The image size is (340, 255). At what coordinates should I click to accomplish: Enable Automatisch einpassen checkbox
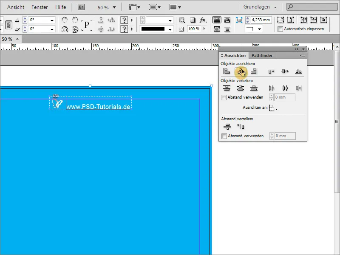click(280, 29)
